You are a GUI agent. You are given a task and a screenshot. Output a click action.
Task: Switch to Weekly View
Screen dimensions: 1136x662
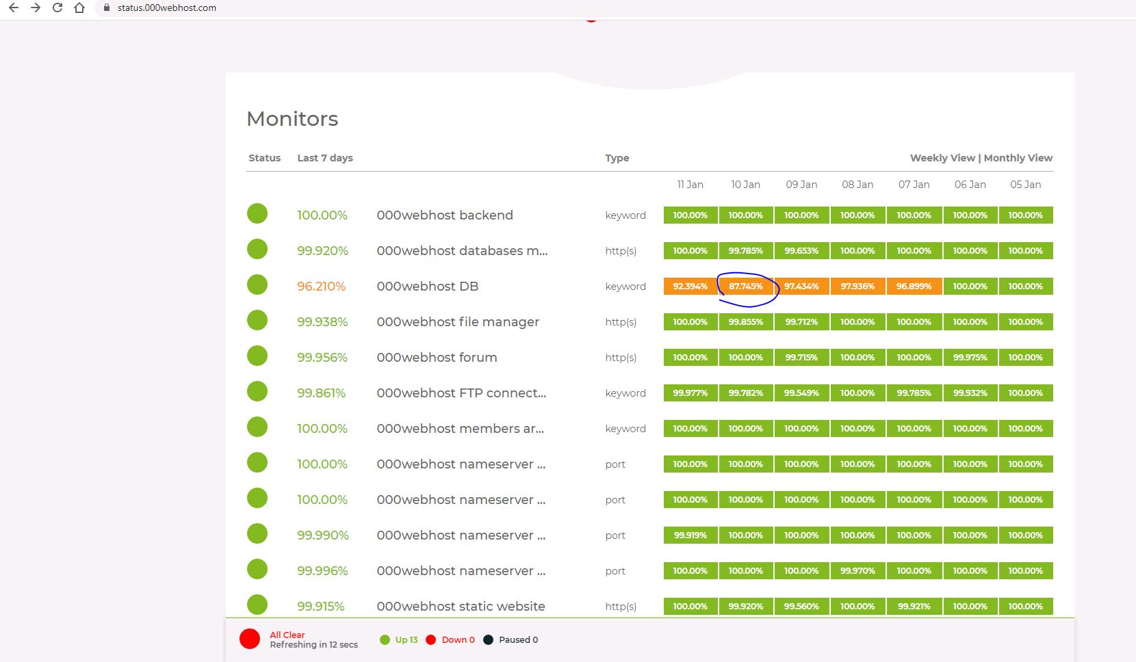(942, 158)
